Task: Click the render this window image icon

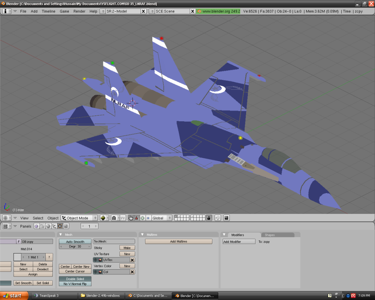Action: 226,218
